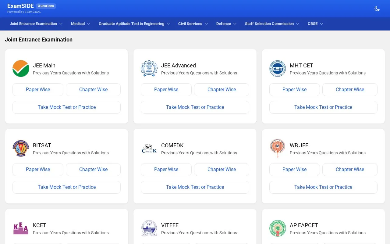Open the Defence dropdown menu
This screenshot has width=390, height=244.
coord(226,24)
